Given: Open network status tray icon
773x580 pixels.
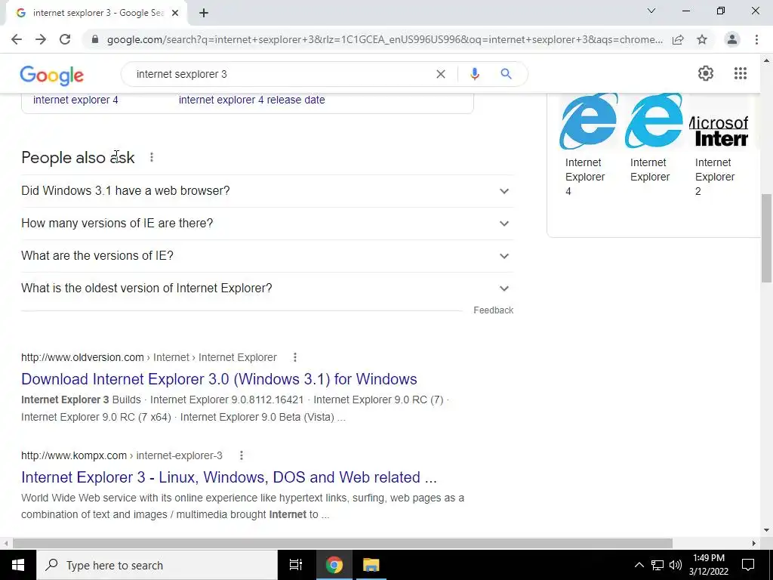Looking at the screenshot, I should pos(658,565).
